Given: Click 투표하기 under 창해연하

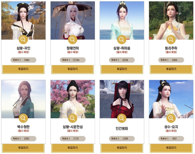Looking at the screenshot, I should pyautogui.click(x=73, y=69).
